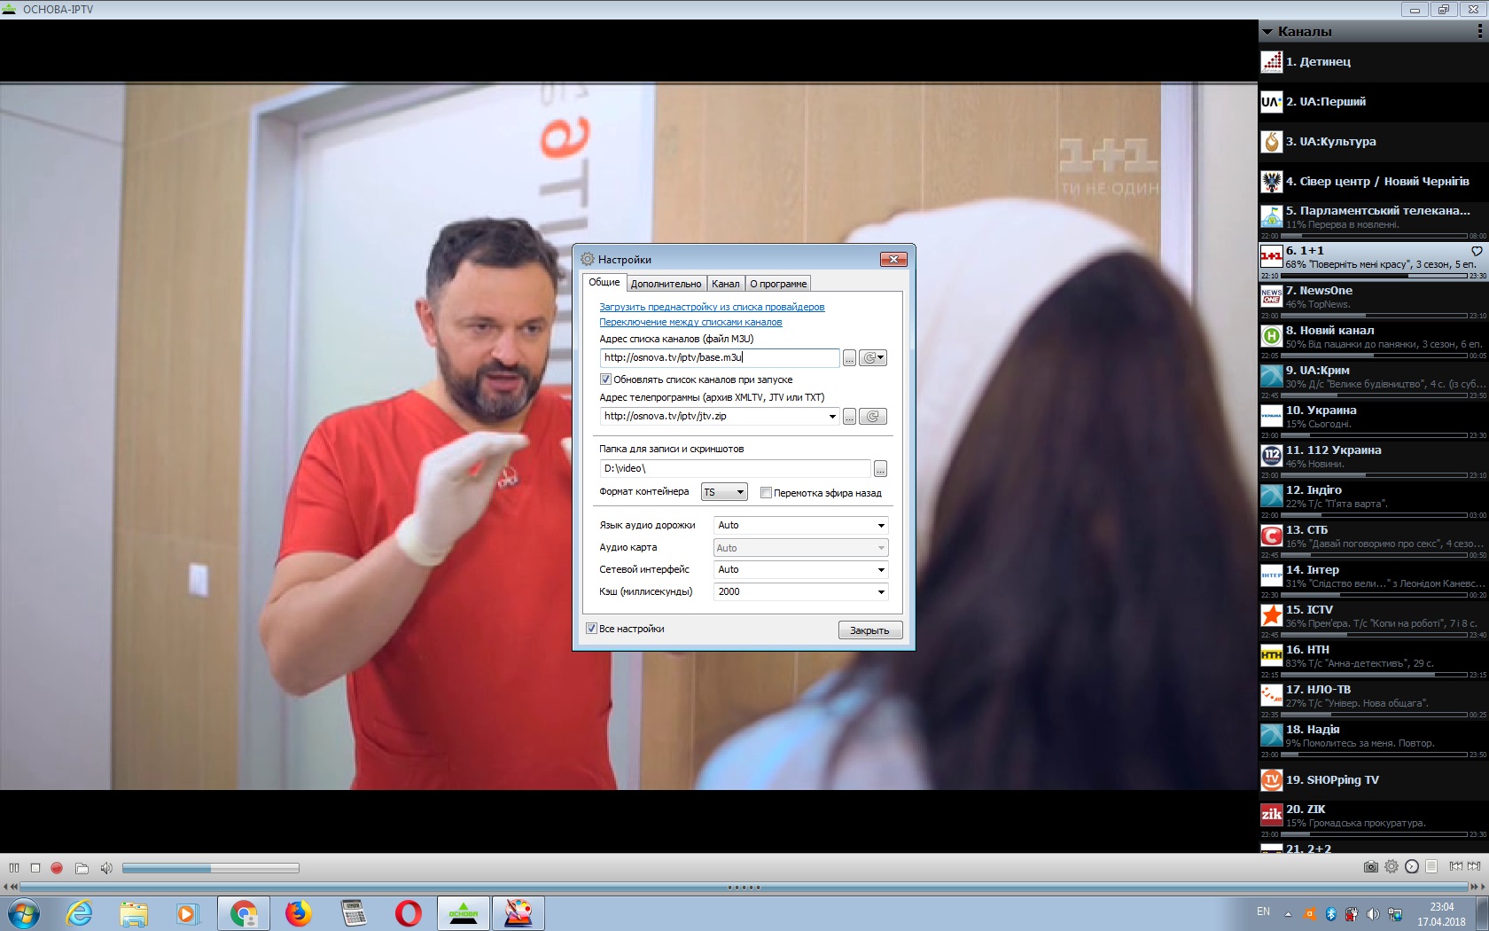This screenshot has height=931, width=1489.
Task: Take a screenshot with the camera icon
Action: (1370, 866)
